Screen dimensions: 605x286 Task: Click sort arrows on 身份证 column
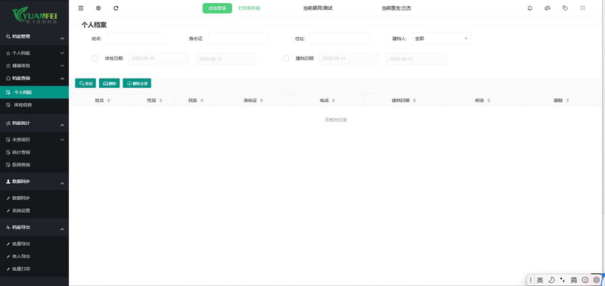click(262, 101)
